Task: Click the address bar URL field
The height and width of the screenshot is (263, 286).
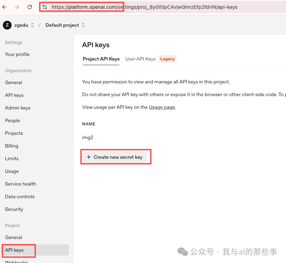Action: click(144, 7)
